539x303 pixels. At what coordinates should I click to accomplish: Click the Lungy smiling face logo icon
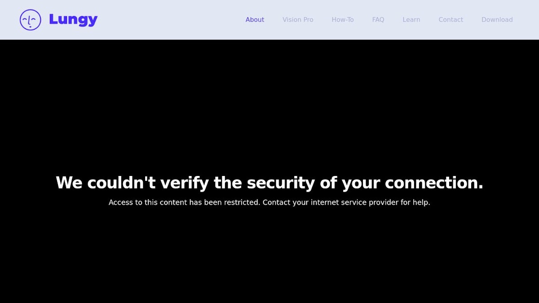pos(31,20)
